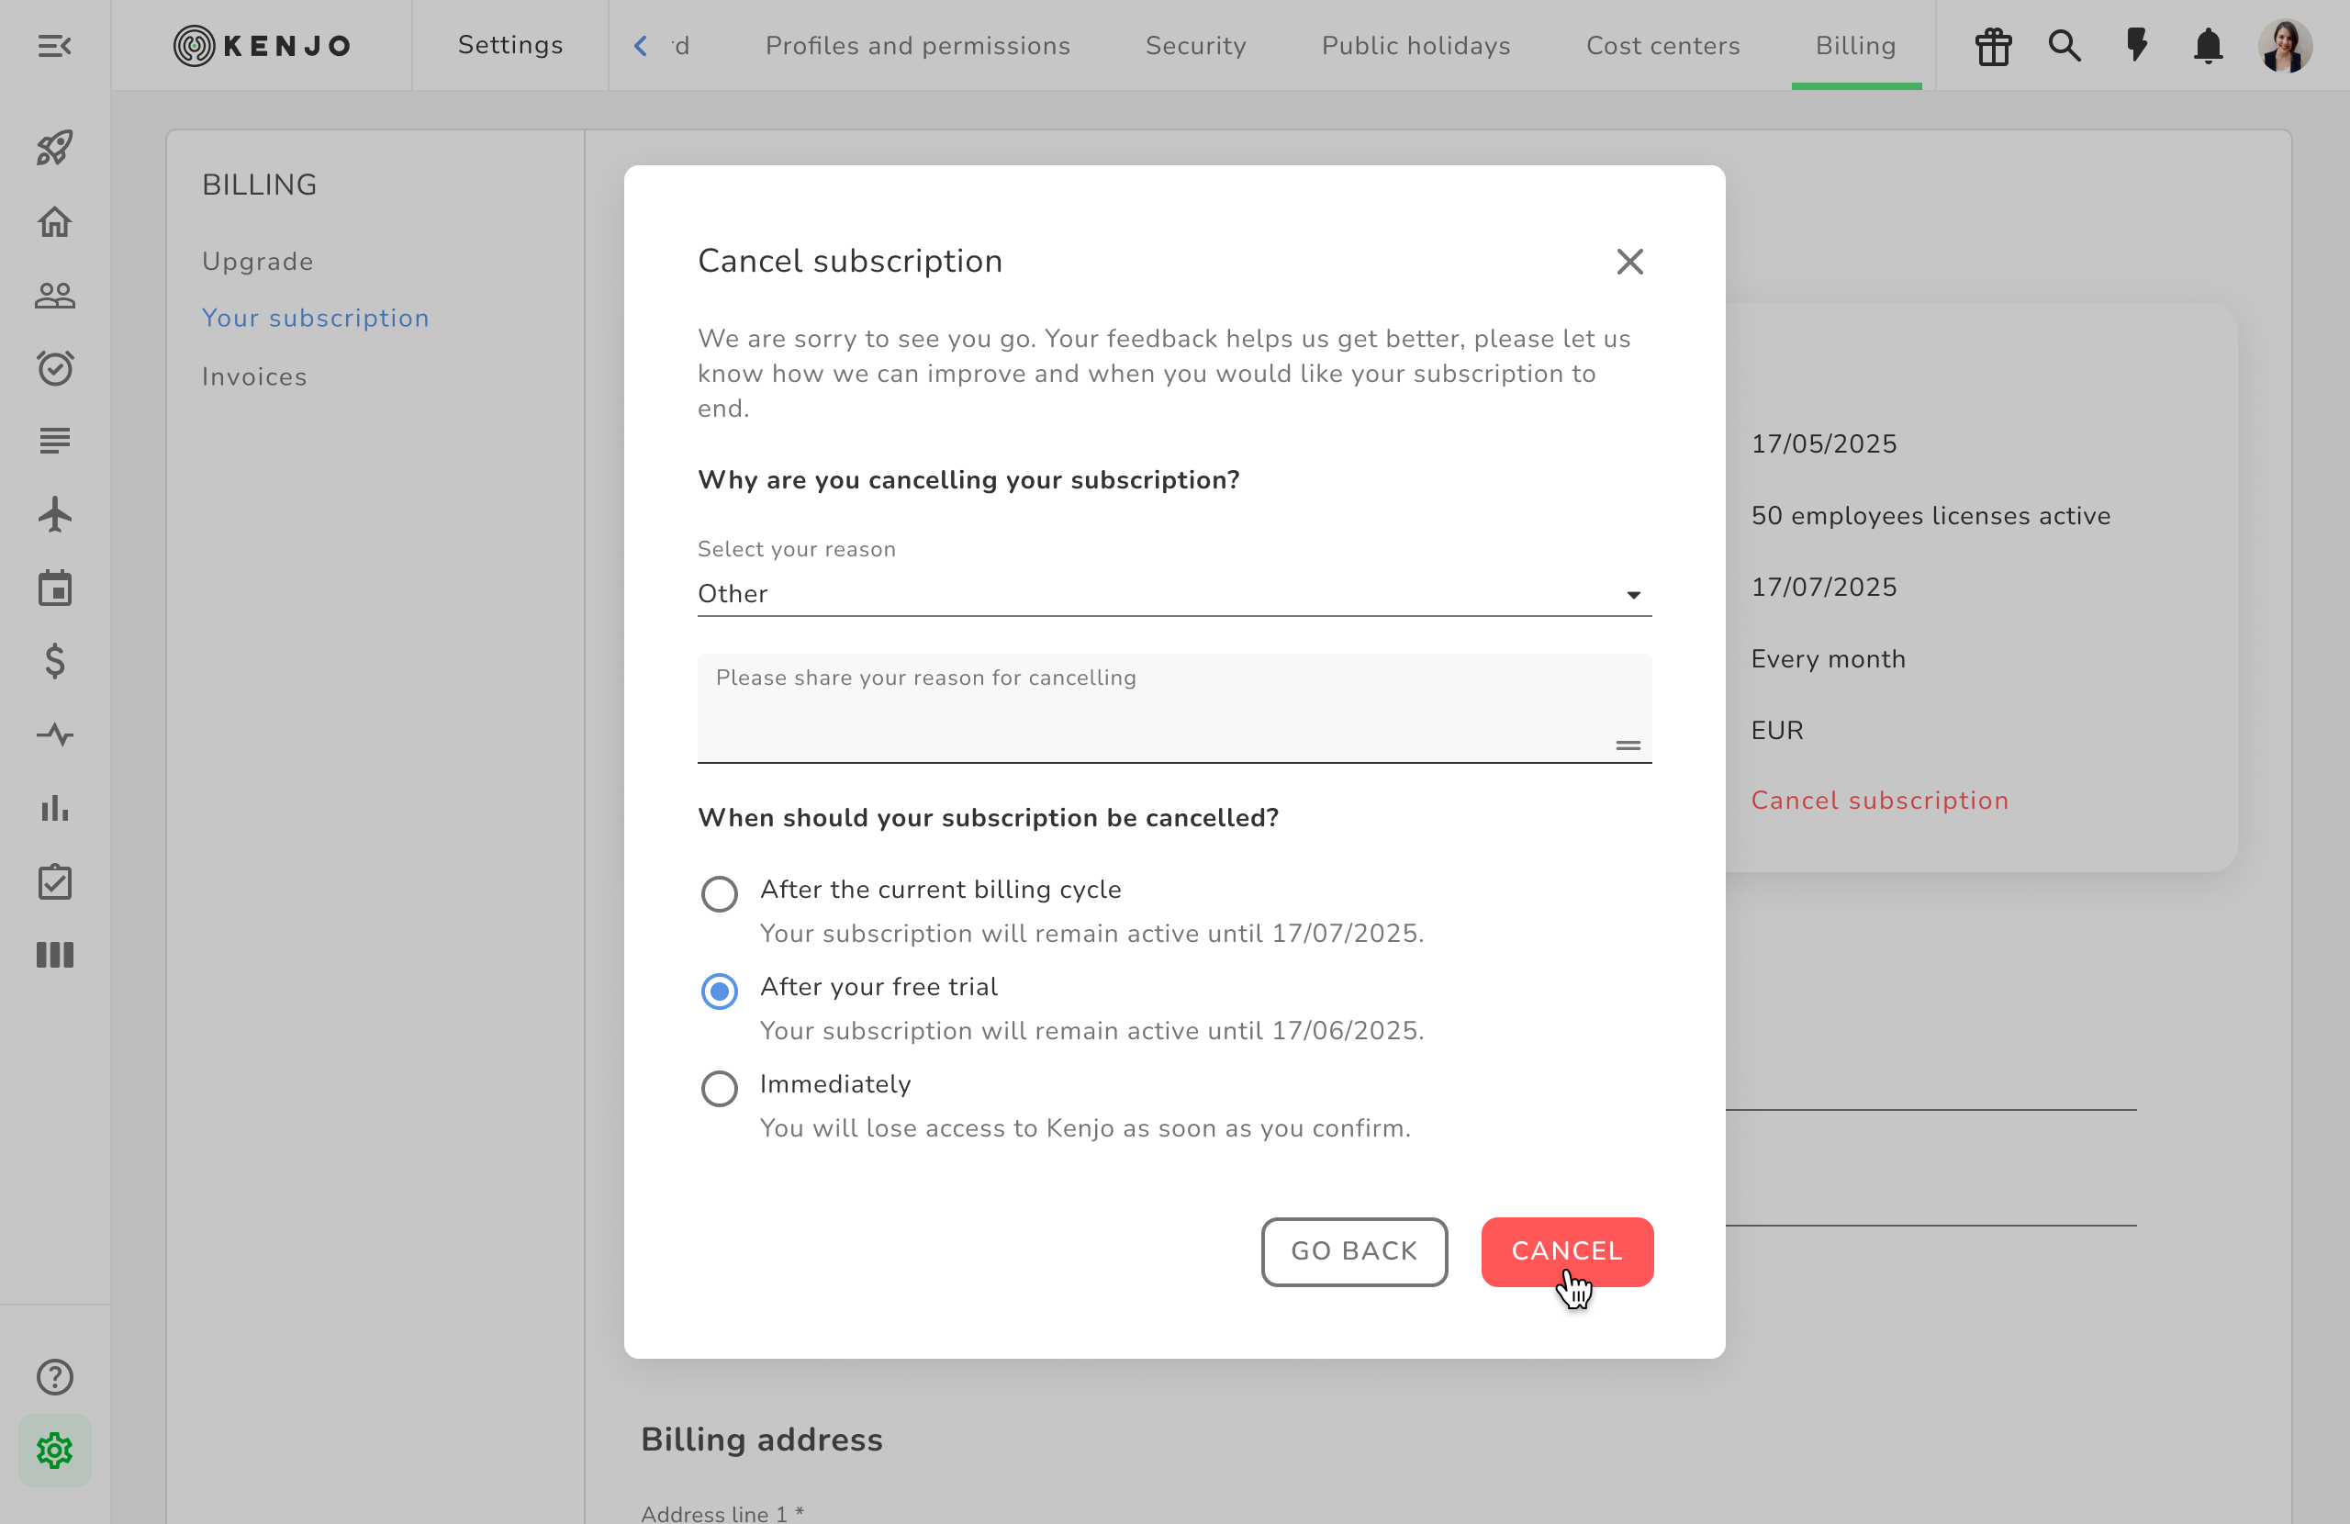The width and height of the screenshot is (2350, 1524).
Task: Switch to the Security tab
Action: (x=1195, y=45)
